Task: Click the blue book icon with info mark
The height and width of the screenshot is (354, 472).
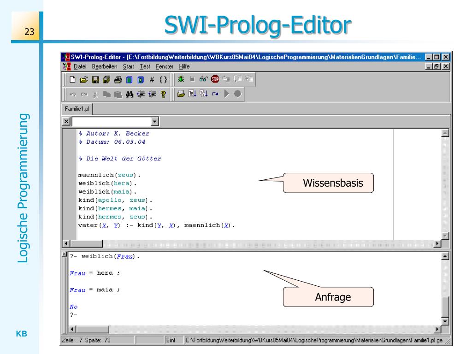Action: pos(141,80)
